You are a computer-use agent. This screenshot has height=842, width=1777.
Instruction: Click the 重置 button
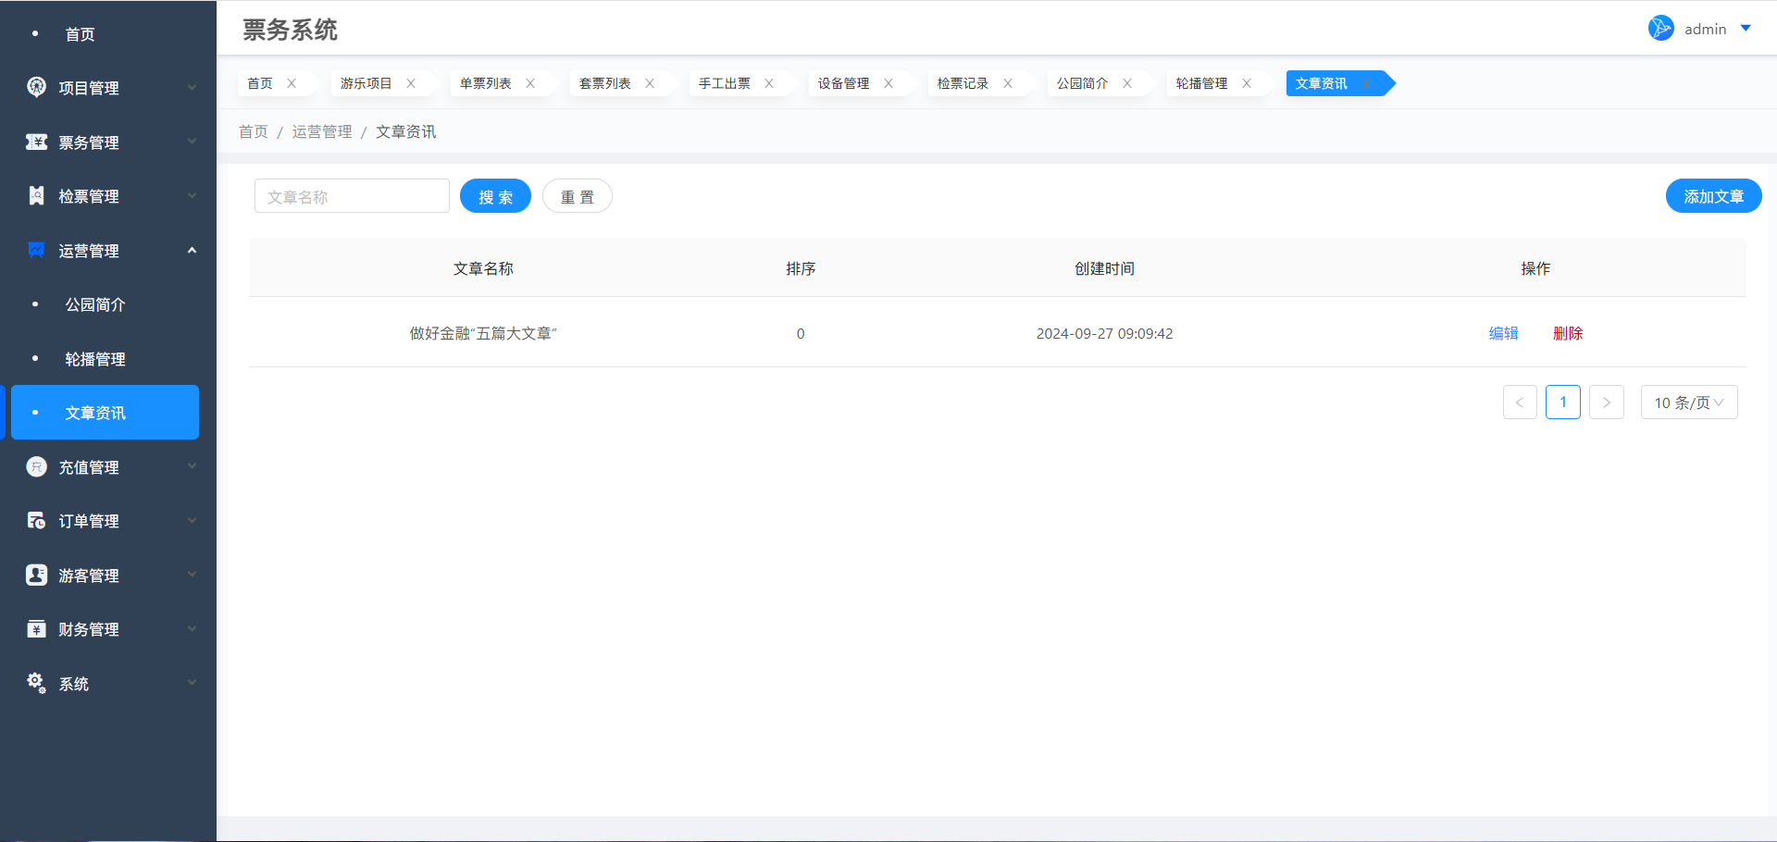point(577,196)
